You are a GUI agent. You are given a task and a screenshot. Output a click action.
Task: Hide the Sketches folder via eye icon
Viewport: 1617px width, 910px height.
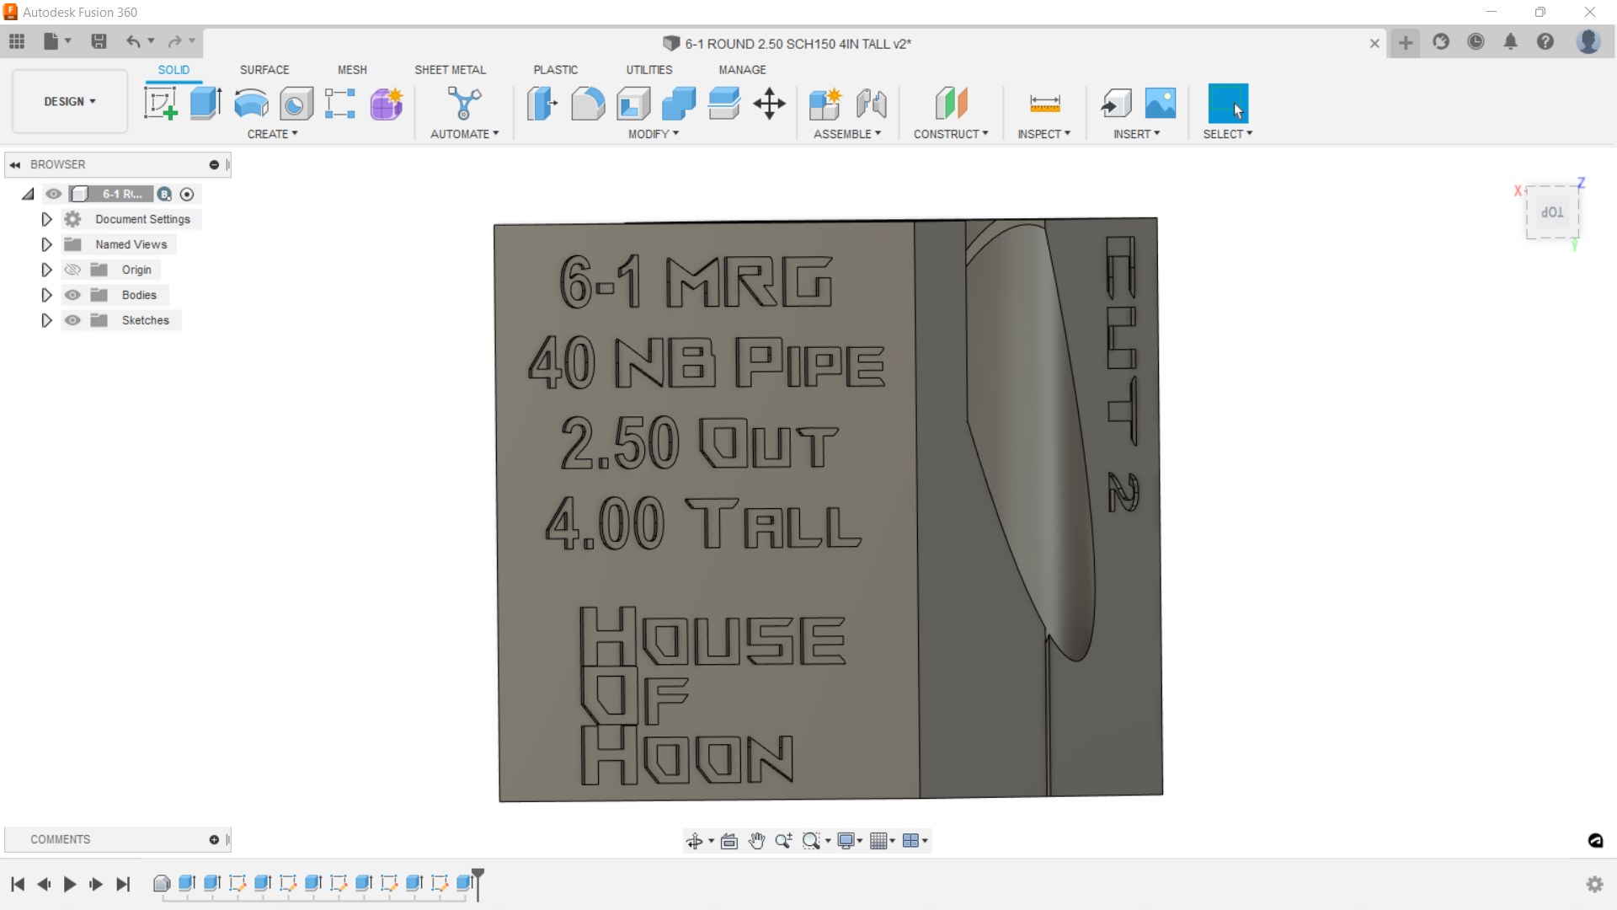tap(72, 320)
